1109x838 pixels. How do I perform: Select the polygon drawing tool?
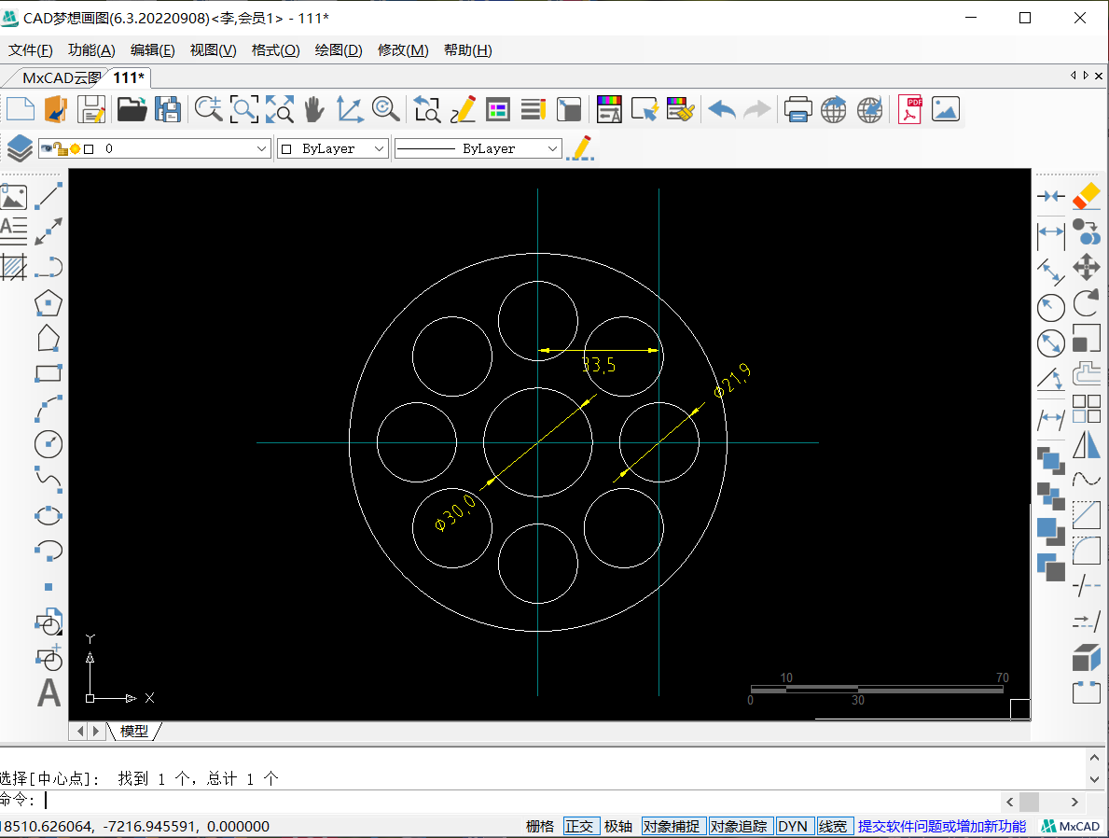coord(49,303)
